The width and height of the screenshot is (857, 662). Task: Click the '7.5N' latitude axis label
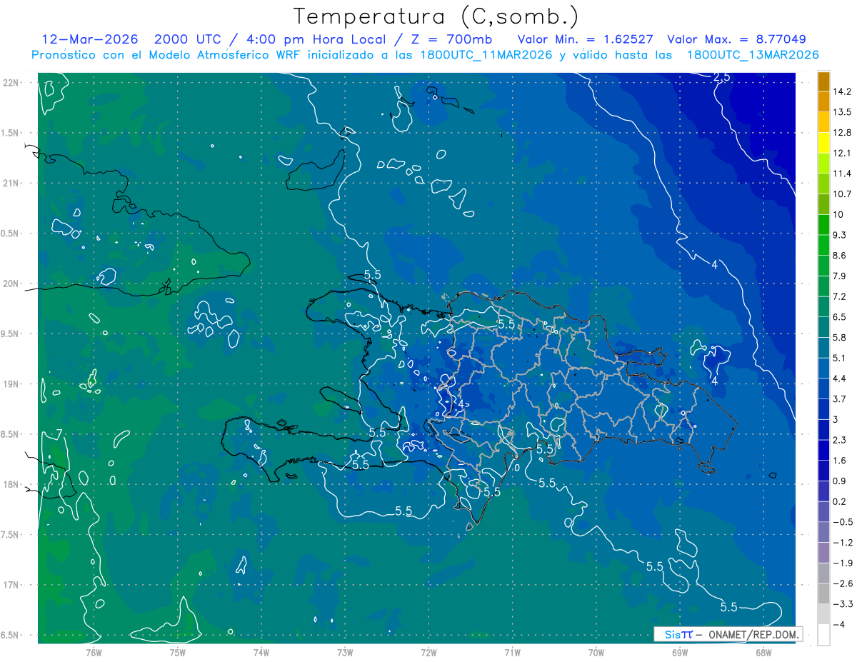[10, 535]
